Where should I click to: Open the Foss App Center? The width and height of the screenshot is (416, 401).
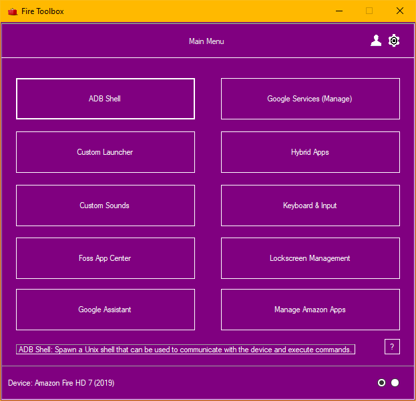point(106,258)
